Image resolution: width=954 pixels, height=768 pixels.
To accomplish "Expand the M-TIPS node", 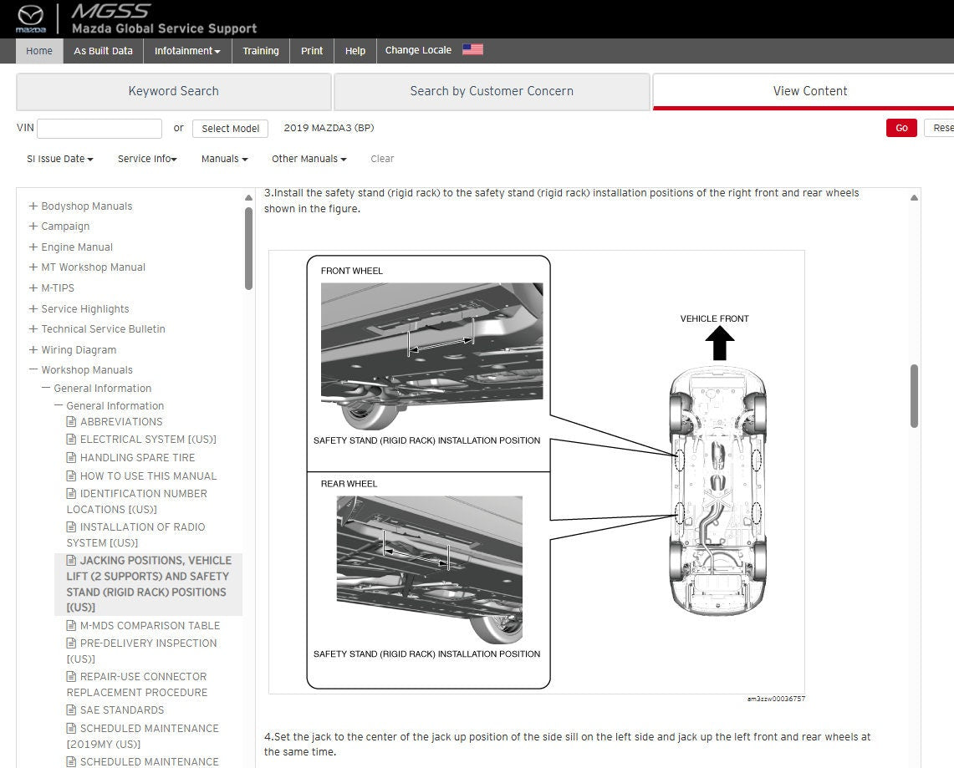I will click(33, 287).
